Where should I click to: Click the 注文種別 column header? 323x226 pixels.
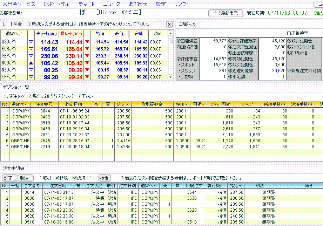click(128, 186)
